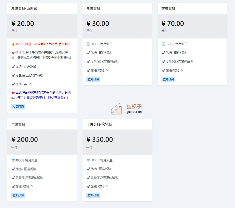Screen dimensions: 235x208
Task: Click the blue 本站所有套餐到期后不会自动扣费 notice
Action: click(41, 95)
